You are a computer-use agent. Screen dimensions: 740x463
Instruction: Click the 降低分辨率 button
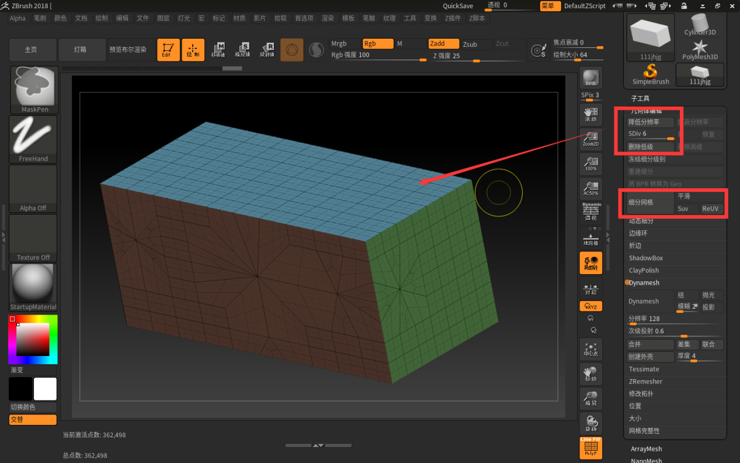[x=651, y=122]
